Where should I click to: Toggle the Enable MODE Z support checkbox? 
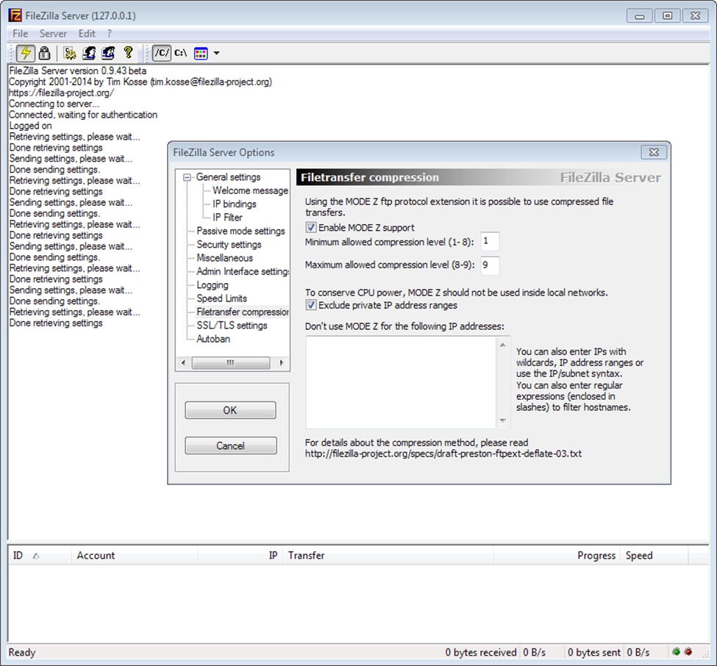(x=311, y=227)
